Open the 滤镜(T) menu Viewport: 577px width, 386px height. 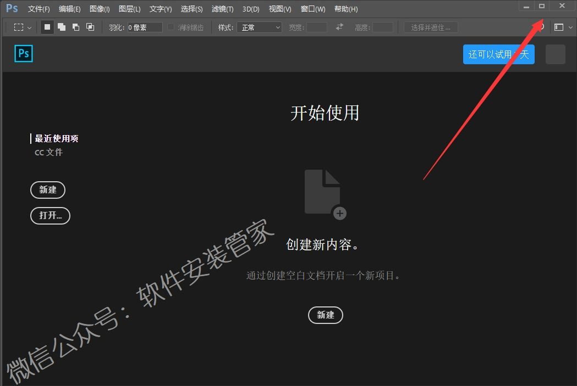(222, 9)
